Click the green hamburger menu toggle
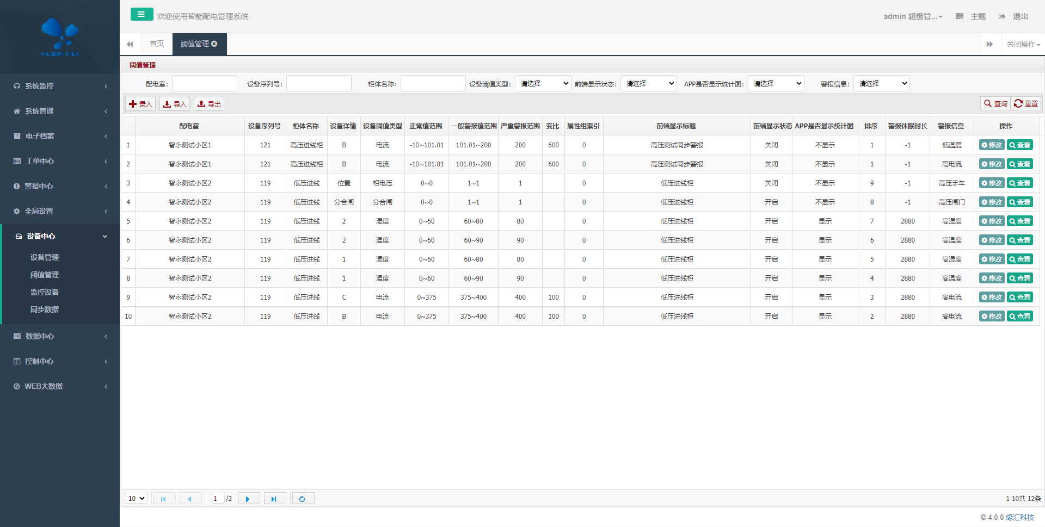Screen dimensions: 1045x527 142,15
